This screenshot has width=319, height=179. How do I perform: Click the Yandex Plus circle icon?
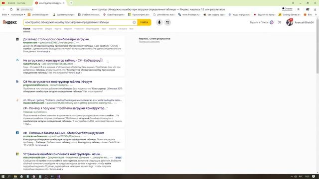[x=272, y=22]
